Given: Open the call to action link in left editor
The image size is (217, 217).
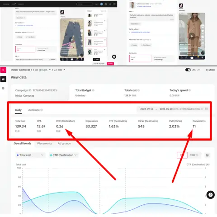Looking at the screenshot, I should tap(24, 26).
